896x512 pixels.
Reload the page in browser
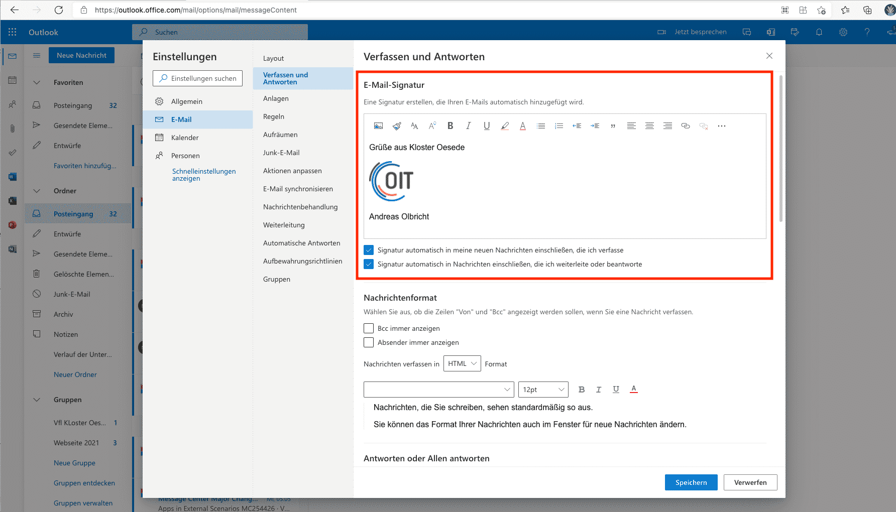[59, 10]
